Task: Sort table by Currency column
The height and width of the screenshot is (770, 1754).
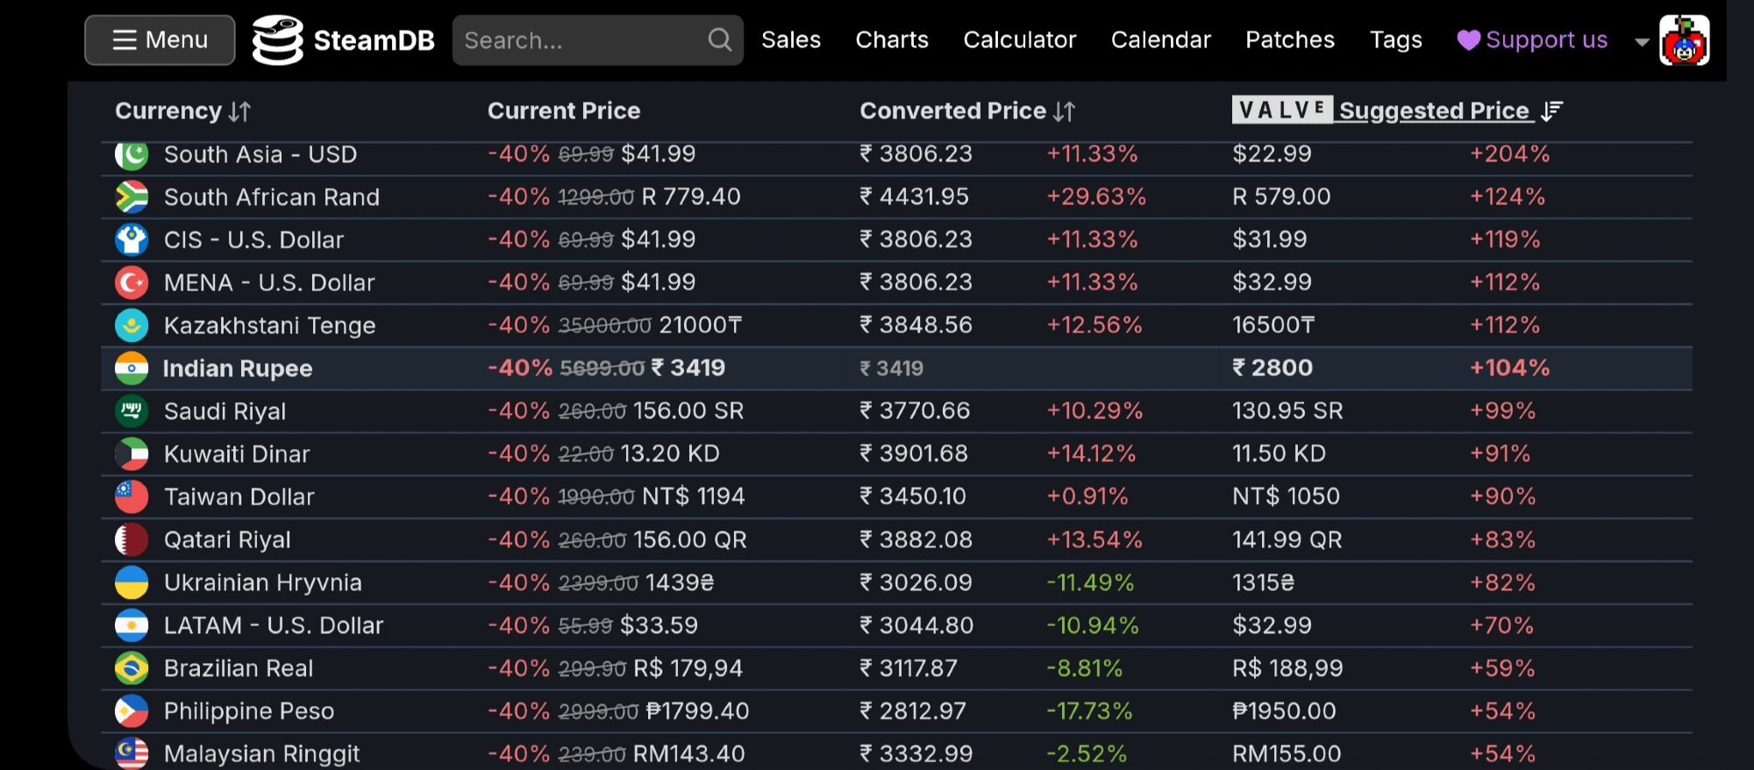Action: point(182,111)
